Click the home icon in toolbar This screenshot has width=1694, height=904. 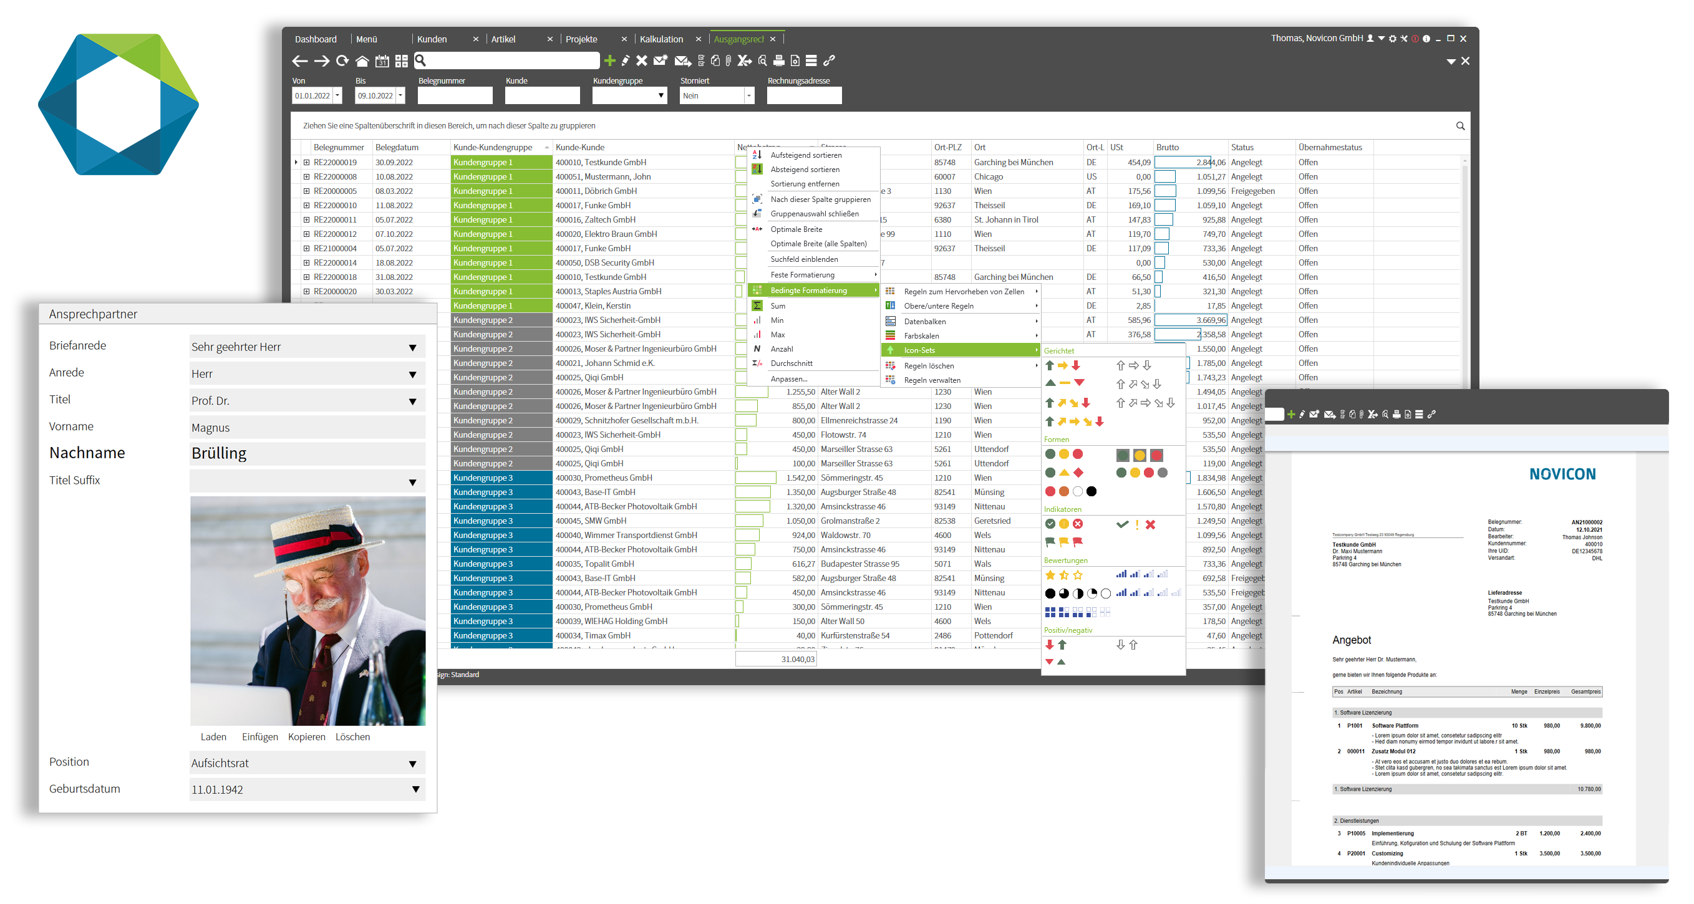coord(362,61)
